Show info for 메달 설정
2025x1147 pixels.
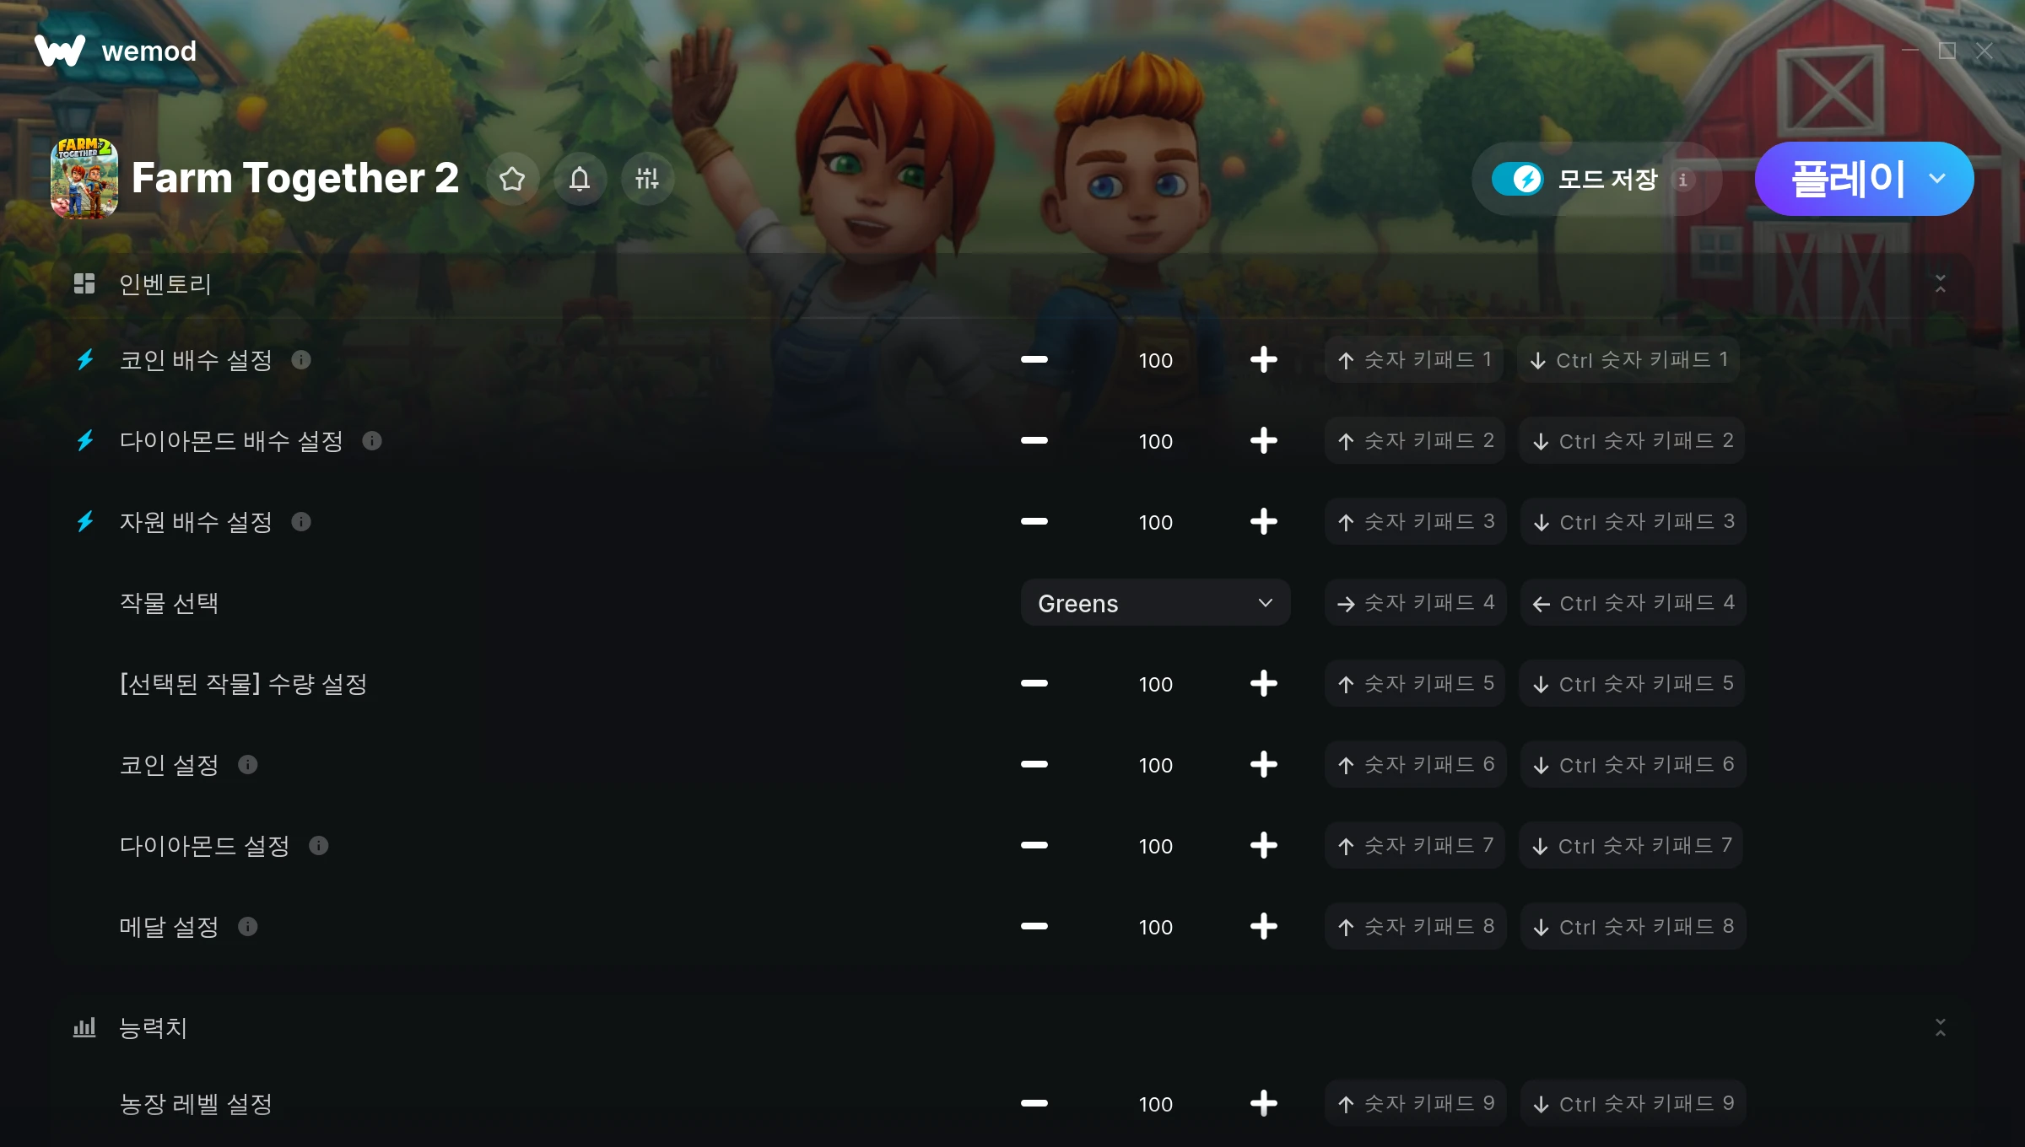tap(247, 927)
